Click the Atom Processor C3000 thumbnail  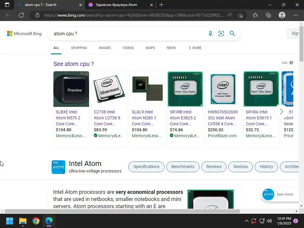coord(223,89)
